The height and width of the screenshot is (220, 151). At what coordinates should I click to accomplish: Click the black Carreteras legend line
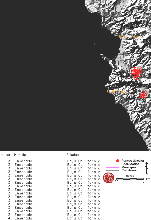point(112,170)
